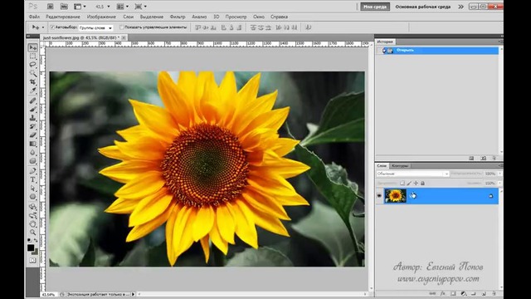Add a layer style via fx icon
Viewport: 531px width, 299px height.
tap(443, 293)
